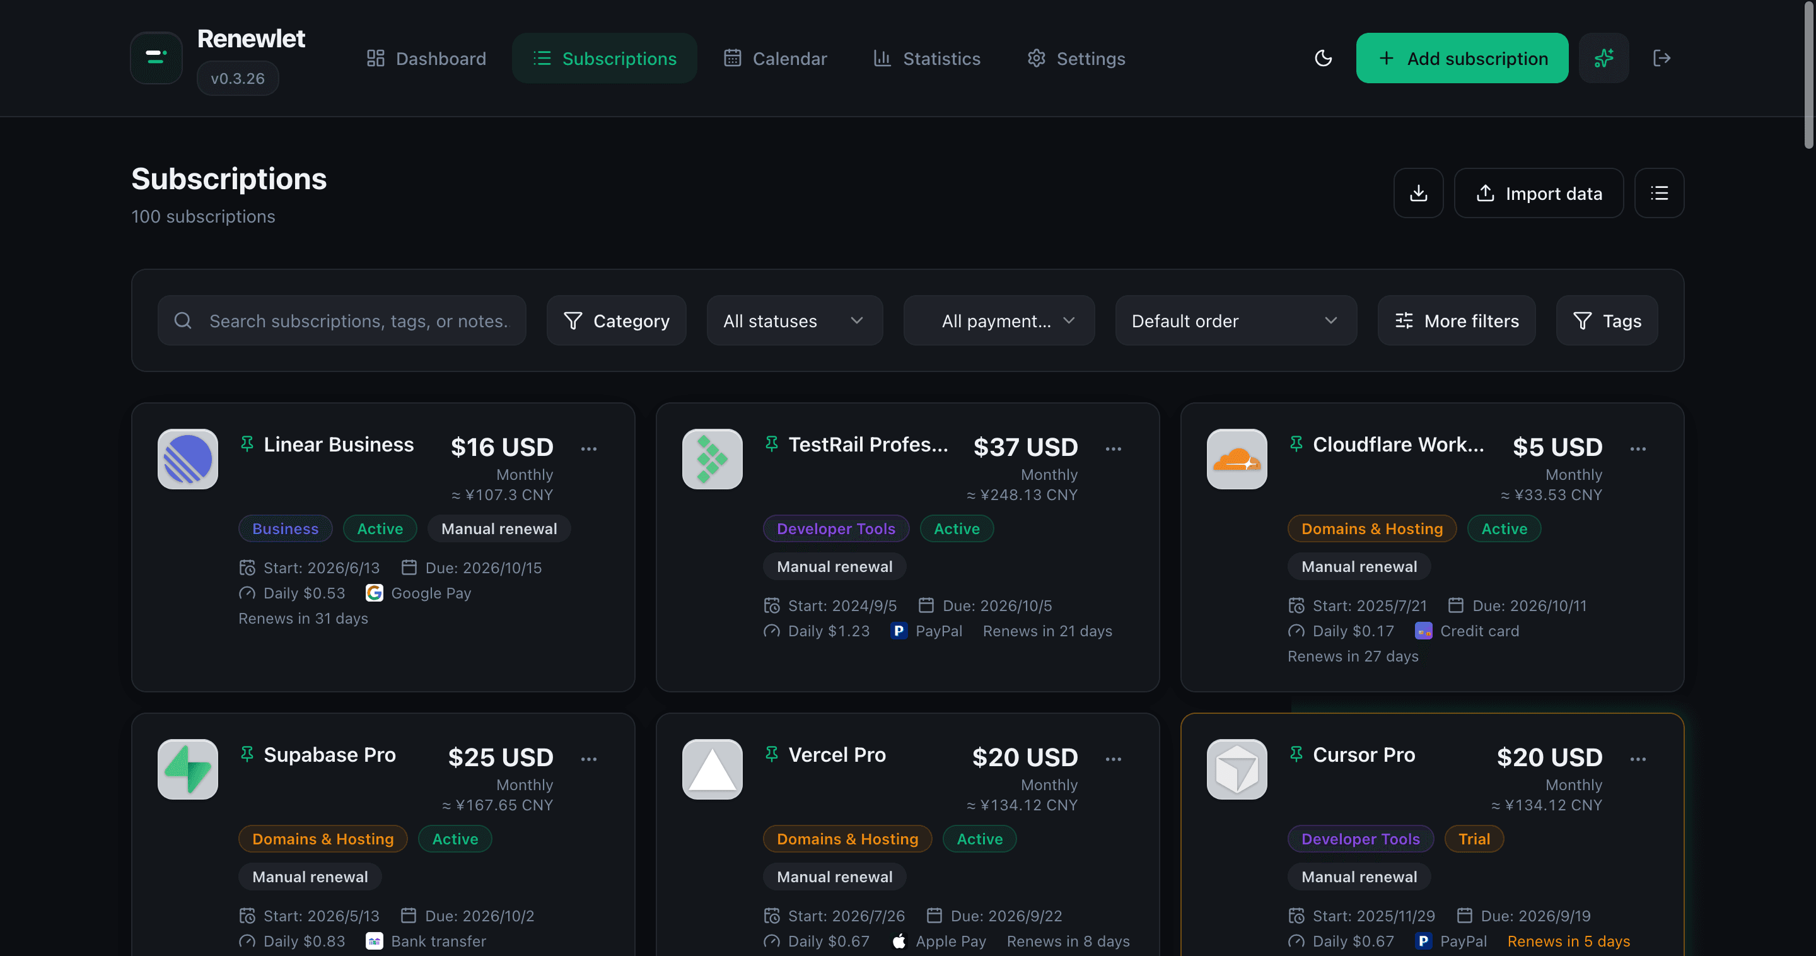Click the PayPal icon on TestRail card

(899, 631)
